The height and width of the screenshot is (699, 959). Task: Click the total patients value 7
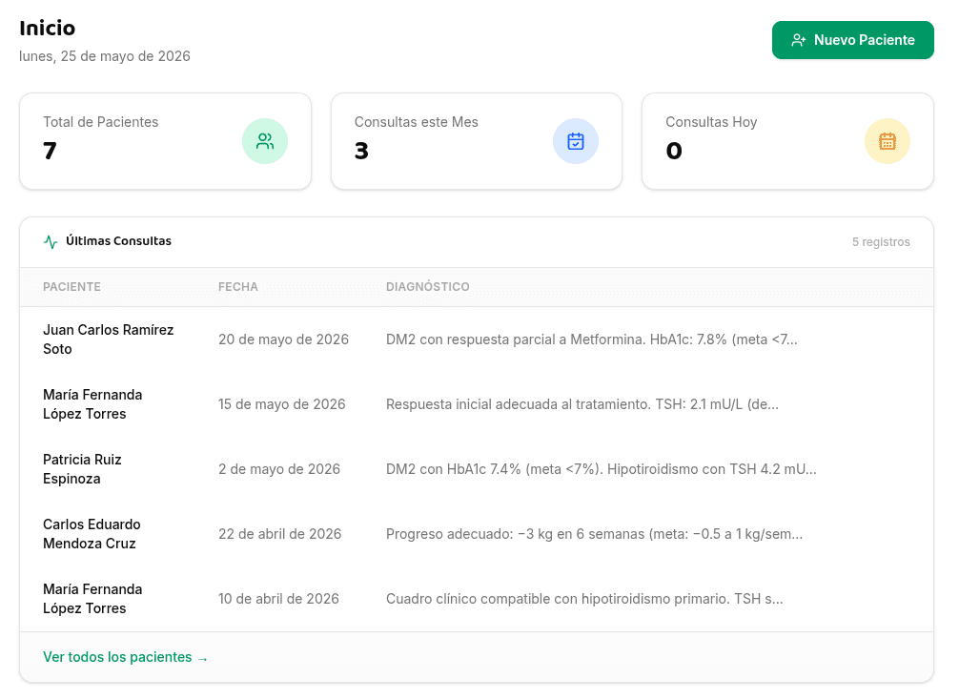(51, 151)
